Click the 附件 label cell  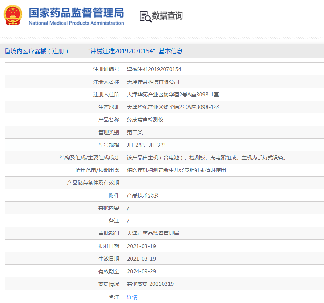(x=64, y=195)
